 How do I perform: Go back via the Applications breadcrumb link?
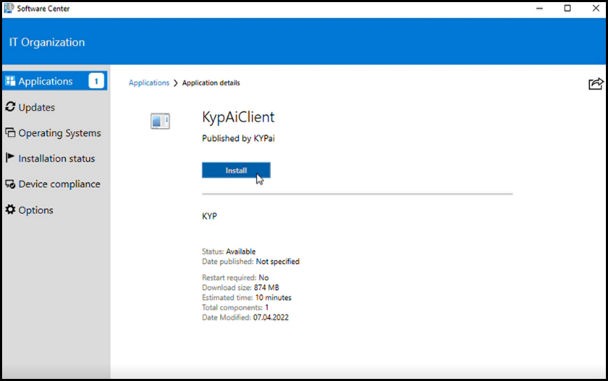[x=149, y=83]
